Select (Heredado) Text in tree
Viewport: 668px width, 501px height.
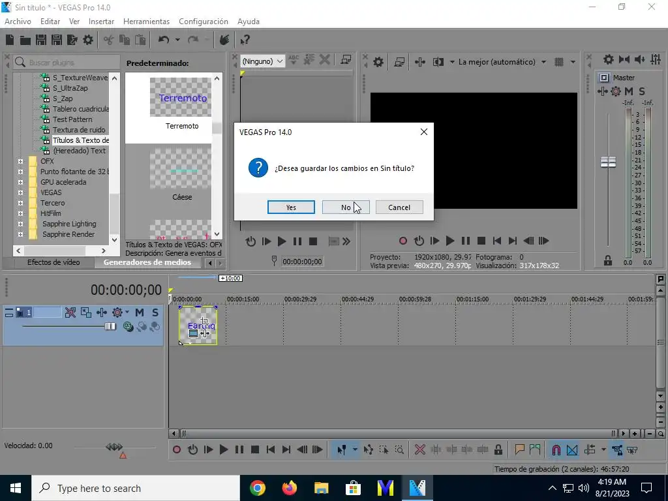click(79, 151)
